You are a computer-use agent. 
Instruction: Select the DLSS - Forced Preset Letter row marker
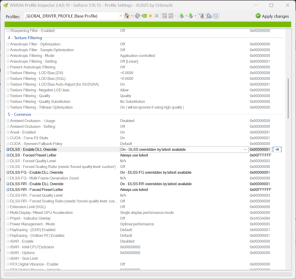click(8, 155)
